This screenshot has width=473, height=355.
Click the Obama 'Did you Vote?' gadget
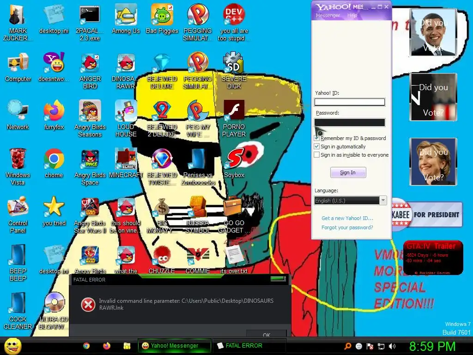(x=433, y=32)
